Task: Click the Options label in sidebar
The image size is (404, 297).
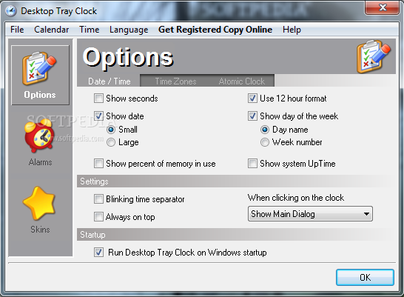Action: click(x=40, y=95)
